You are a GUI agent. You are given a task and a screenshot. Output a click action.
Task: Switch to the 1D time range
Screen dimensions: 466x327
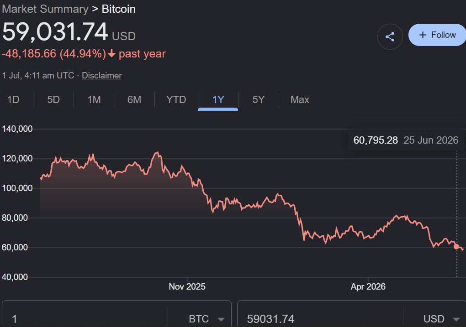(x=13, y=100)
